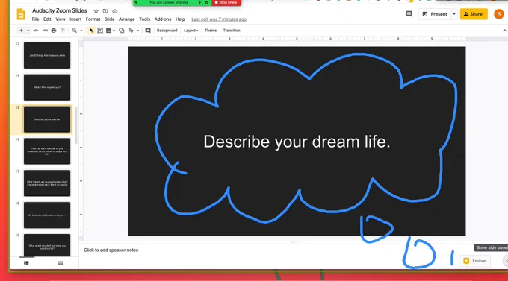The height and width of the screenshot is (281, 508).
Task: Open the Background settings
Action: pyautogui.click(x=167, y=31)
